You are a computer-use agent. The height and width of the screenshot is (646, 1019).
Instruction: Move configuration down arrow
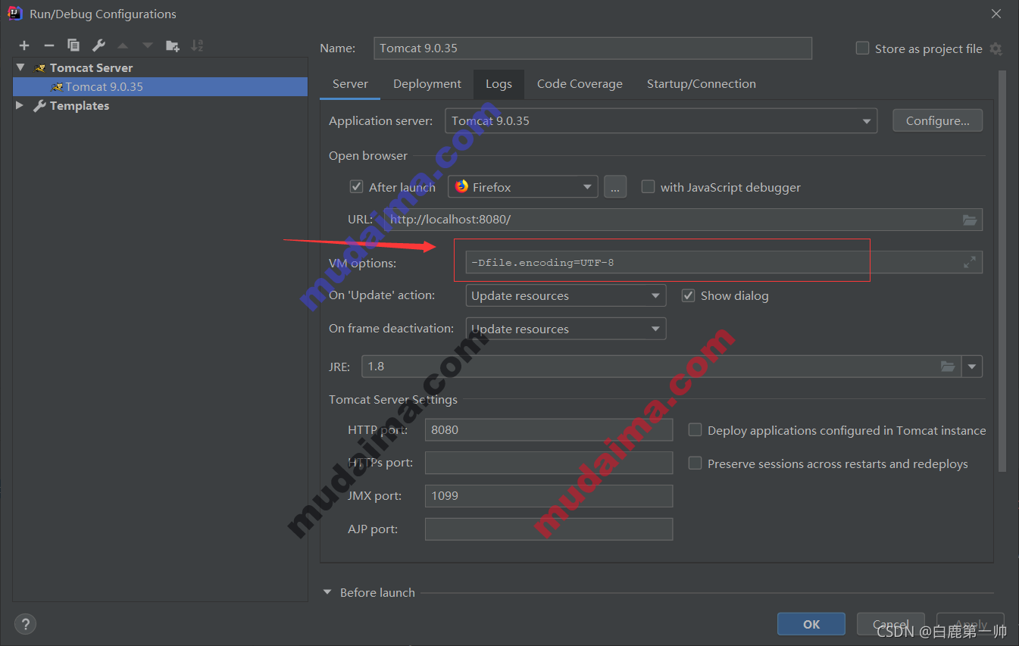tap(148, 45)
